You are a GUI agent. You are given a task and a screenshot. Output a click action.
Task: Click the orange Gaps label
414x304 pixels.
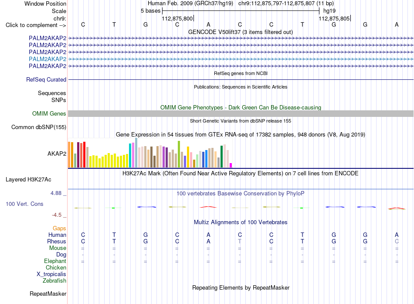tap(59, 229)
